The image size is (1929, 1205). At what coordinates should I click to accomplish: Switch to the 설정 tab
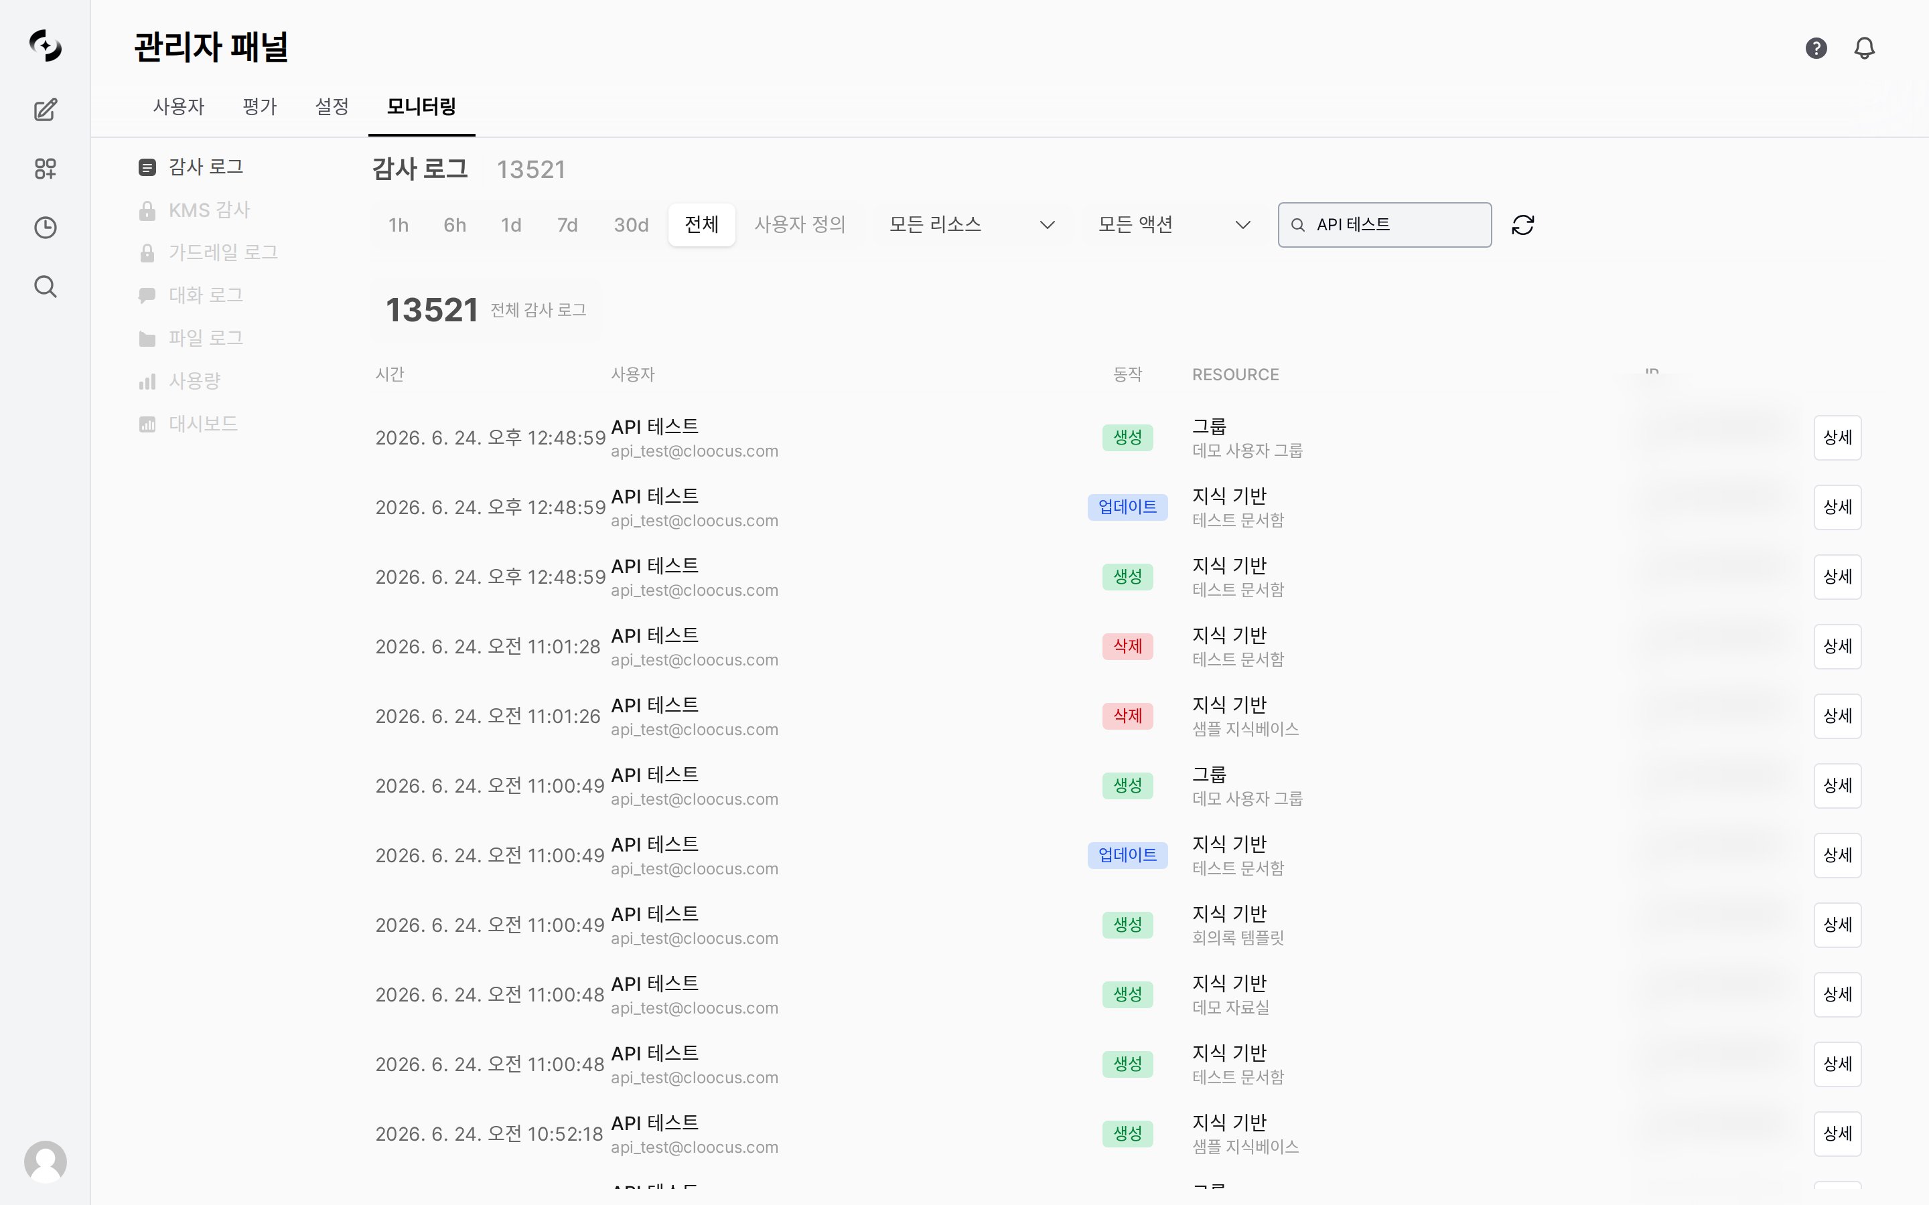332,106
